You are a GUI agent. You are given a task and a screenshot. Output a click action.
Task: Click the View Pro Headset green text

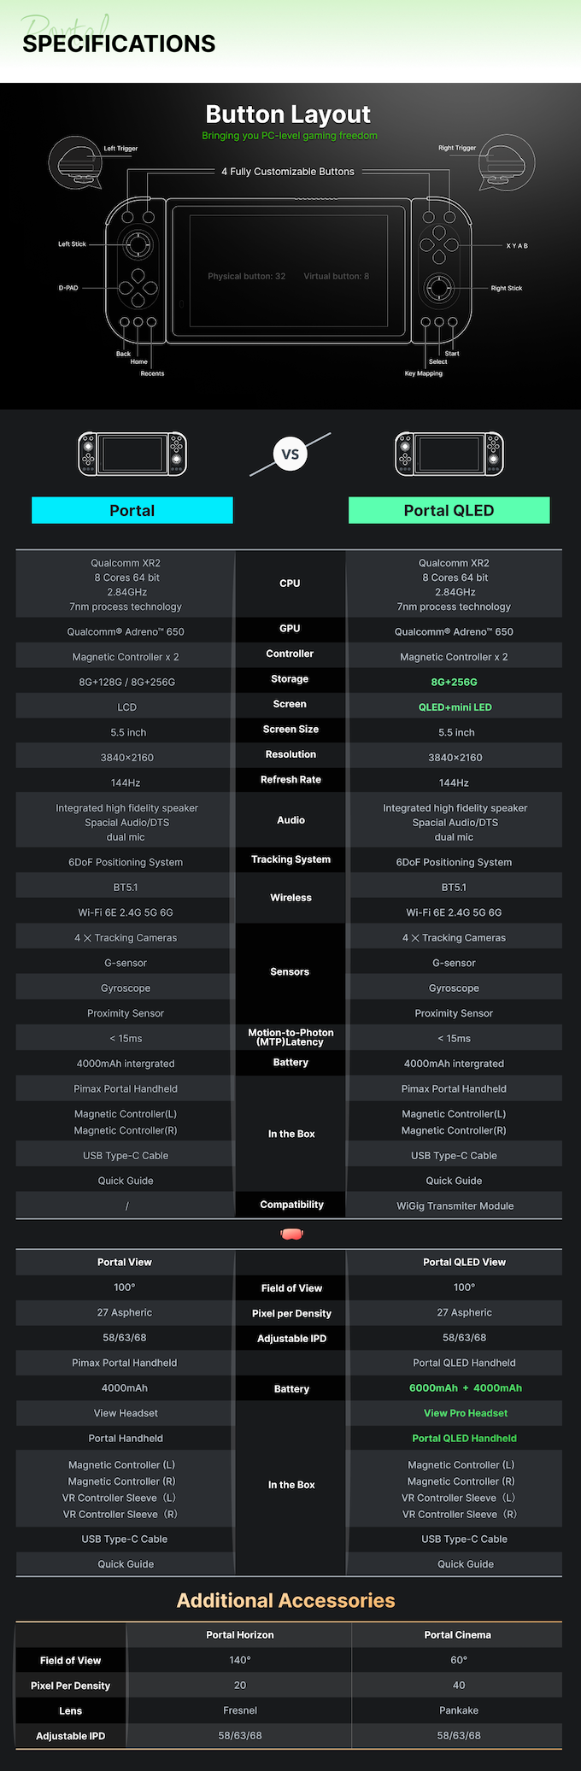click(466, 1413)
